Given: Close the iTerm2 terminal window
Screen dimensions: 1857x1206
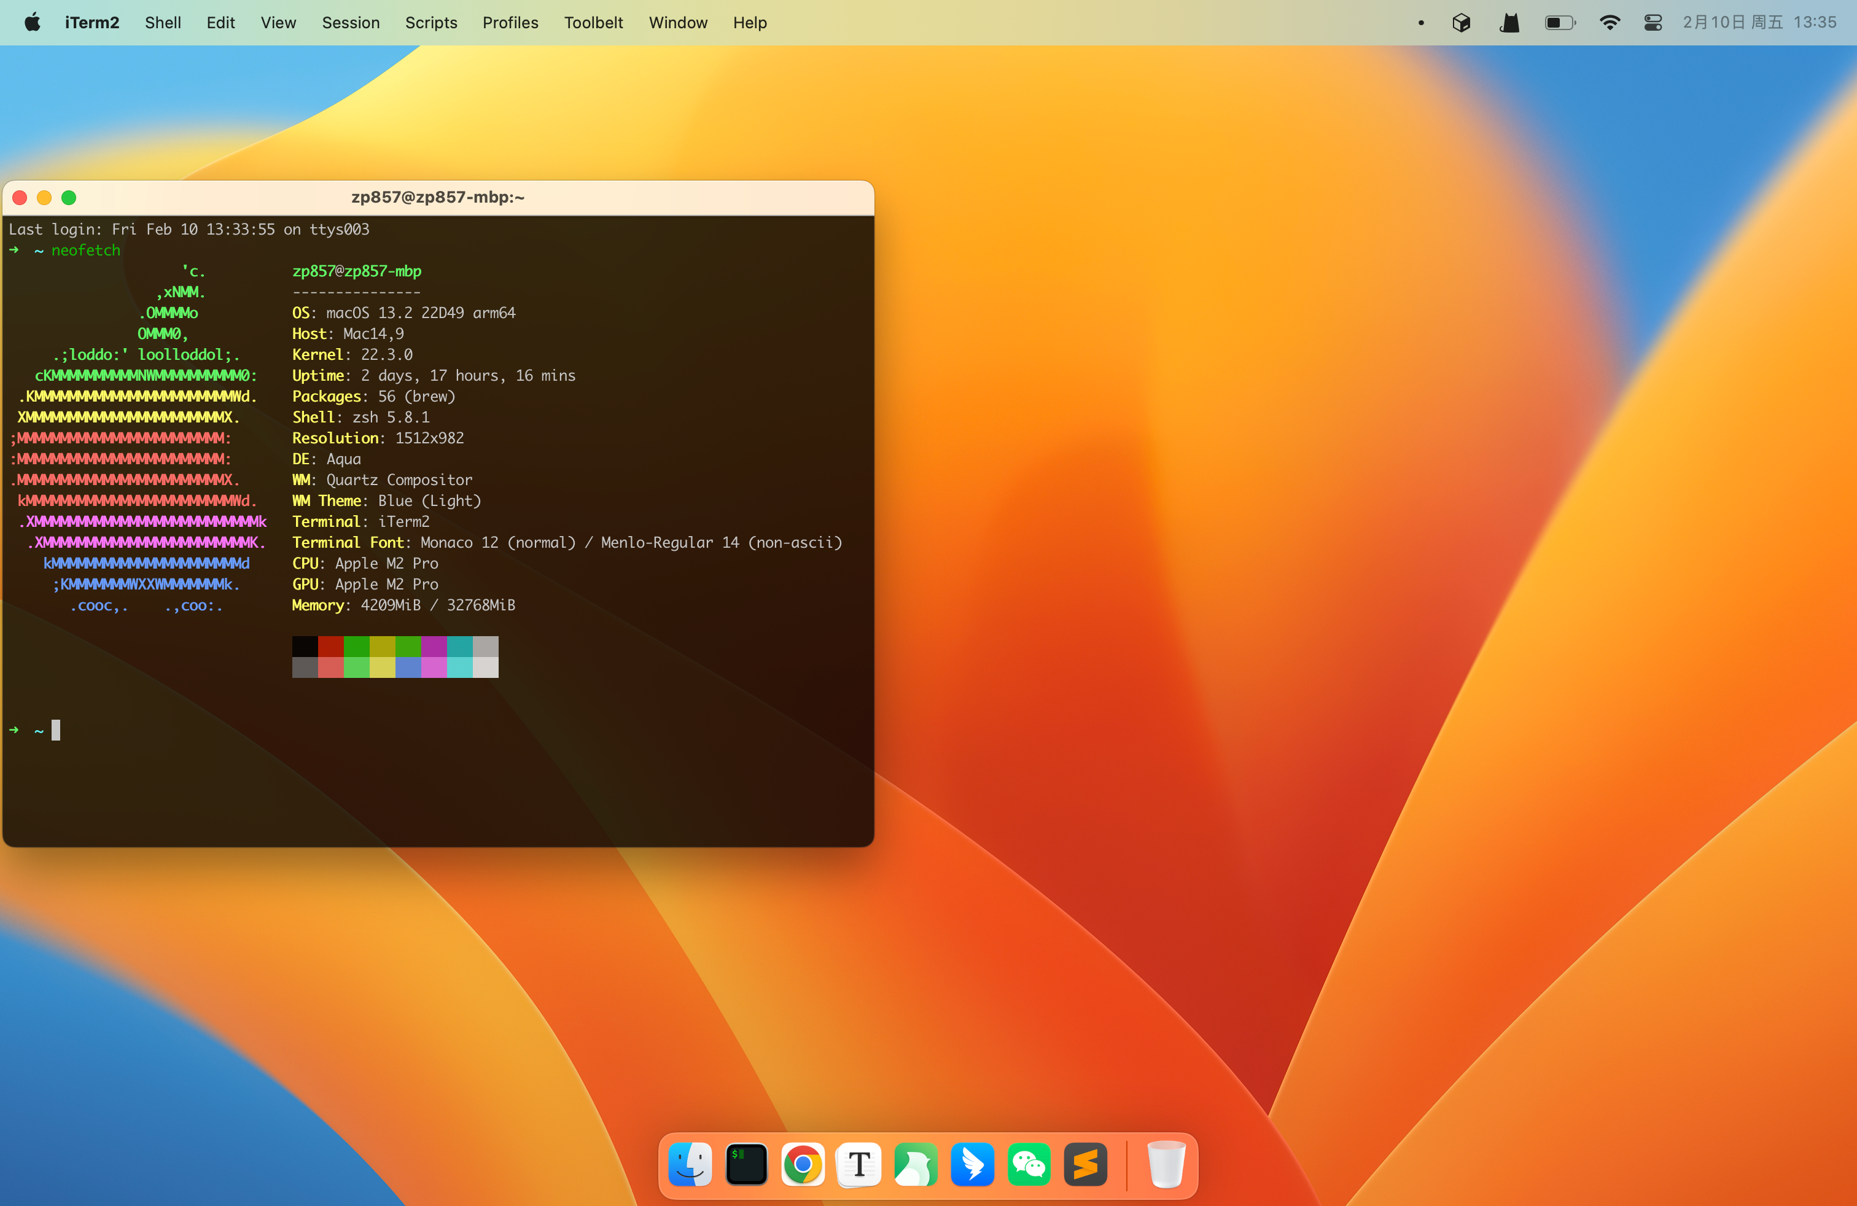Looking at the screenshot, I should click(20, 197).
